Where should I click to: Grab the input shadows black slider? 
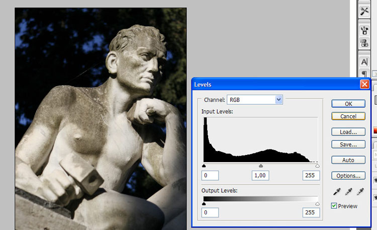tap(204, 166)
